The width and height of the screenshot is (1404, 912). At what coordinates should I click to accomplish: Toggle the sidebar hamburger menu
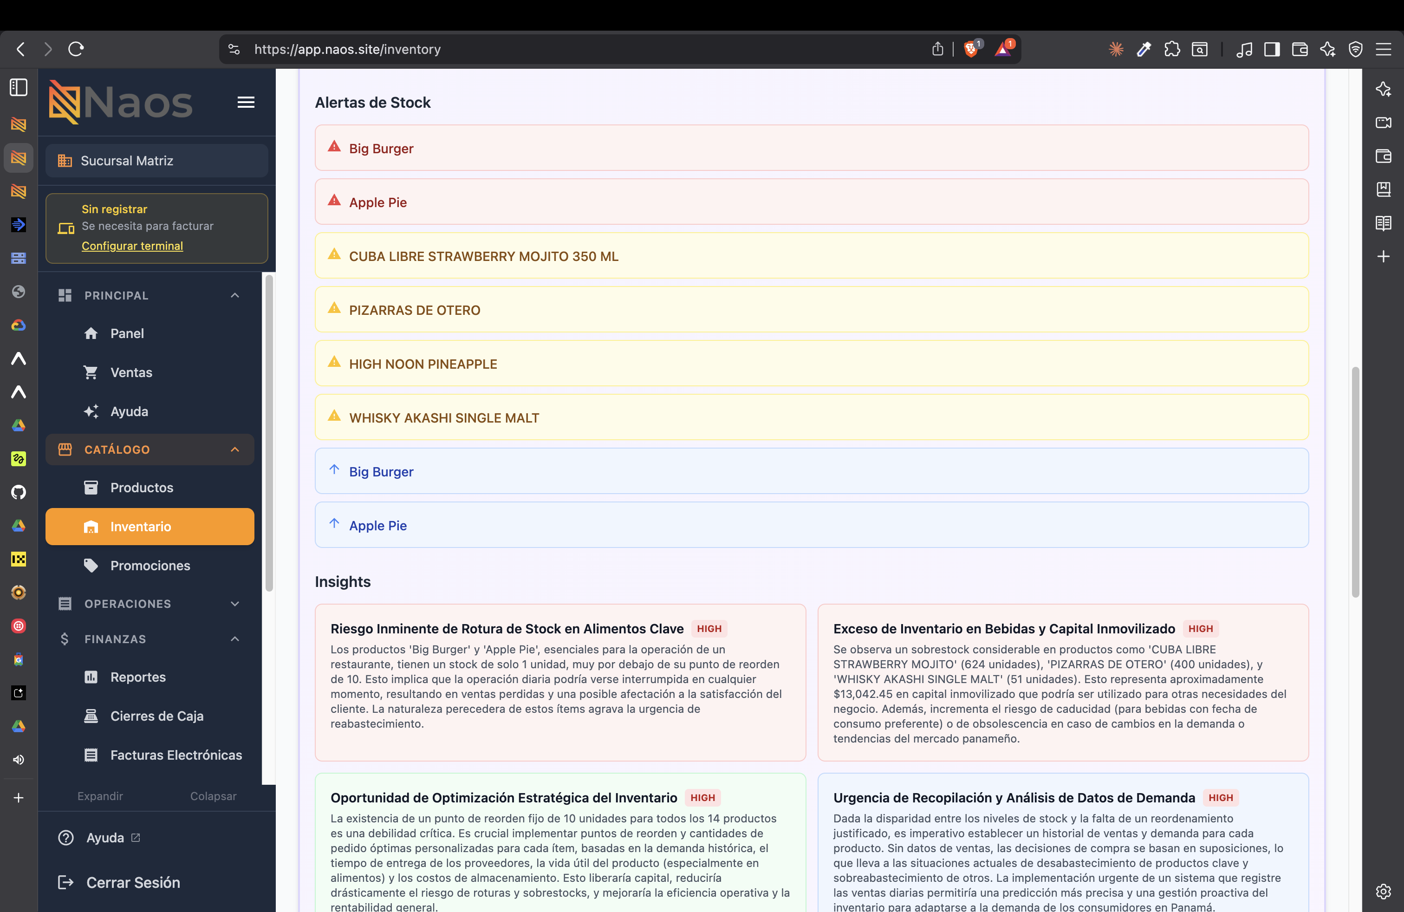tap(246, 102)
